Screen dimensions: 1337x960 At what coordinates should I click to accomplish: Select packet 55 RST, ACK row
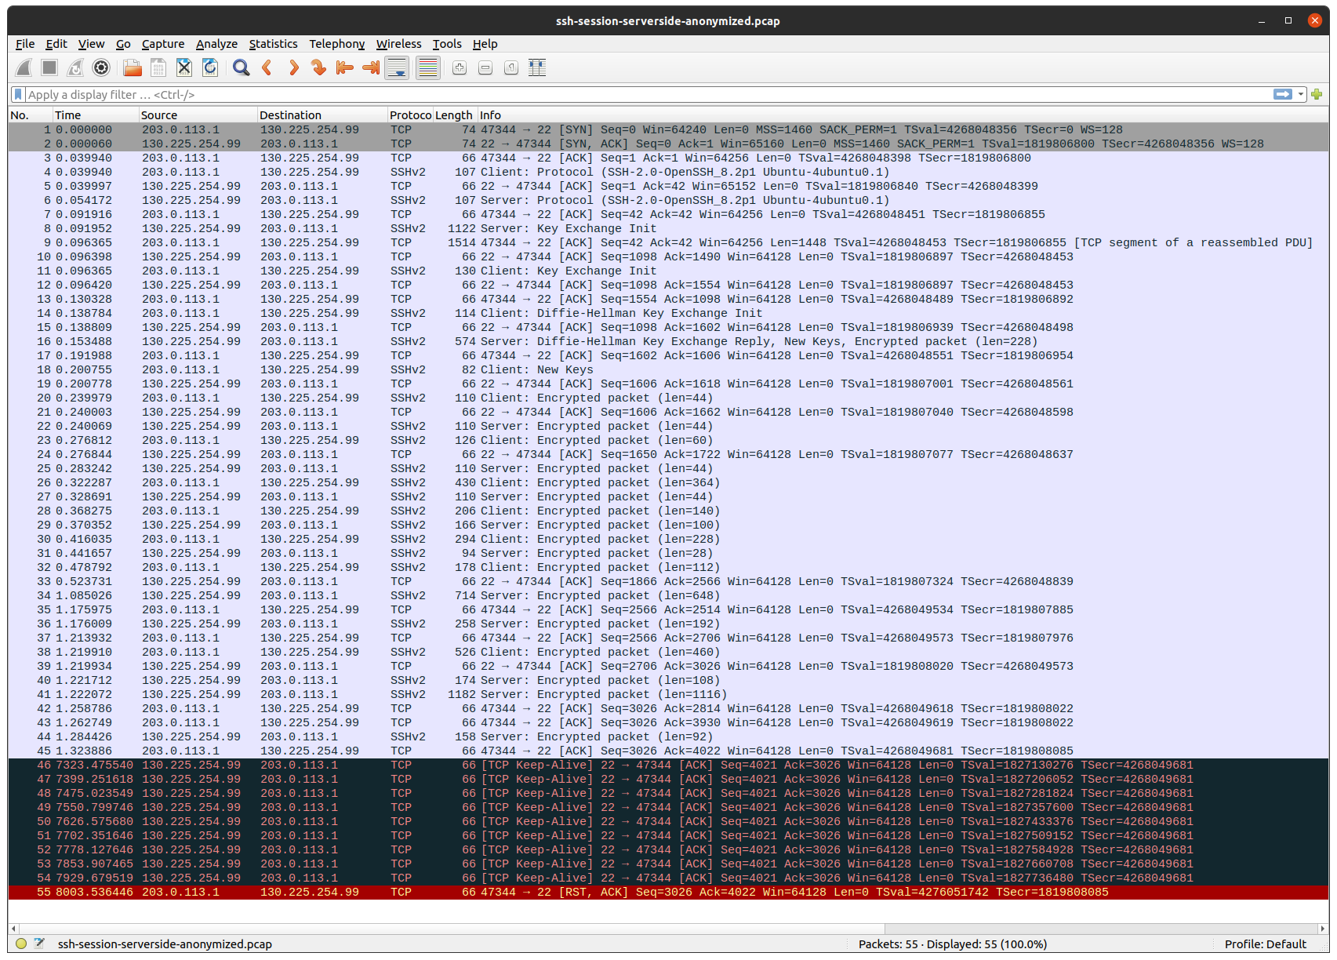668,892
